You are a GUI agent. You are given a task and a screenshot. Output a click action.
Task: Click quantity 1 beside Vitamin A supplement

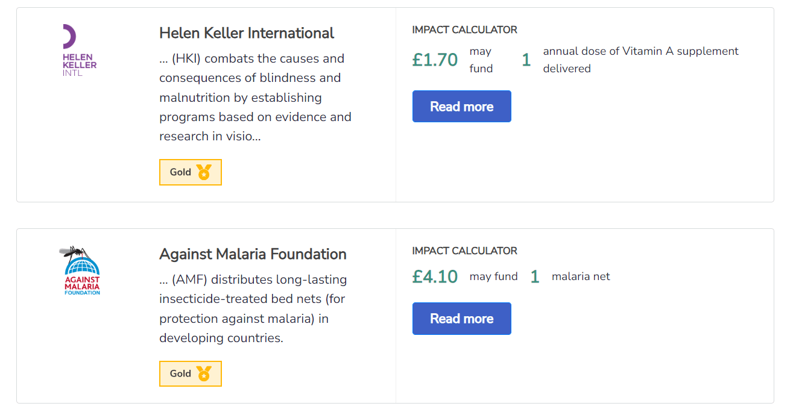coord(526,60)
